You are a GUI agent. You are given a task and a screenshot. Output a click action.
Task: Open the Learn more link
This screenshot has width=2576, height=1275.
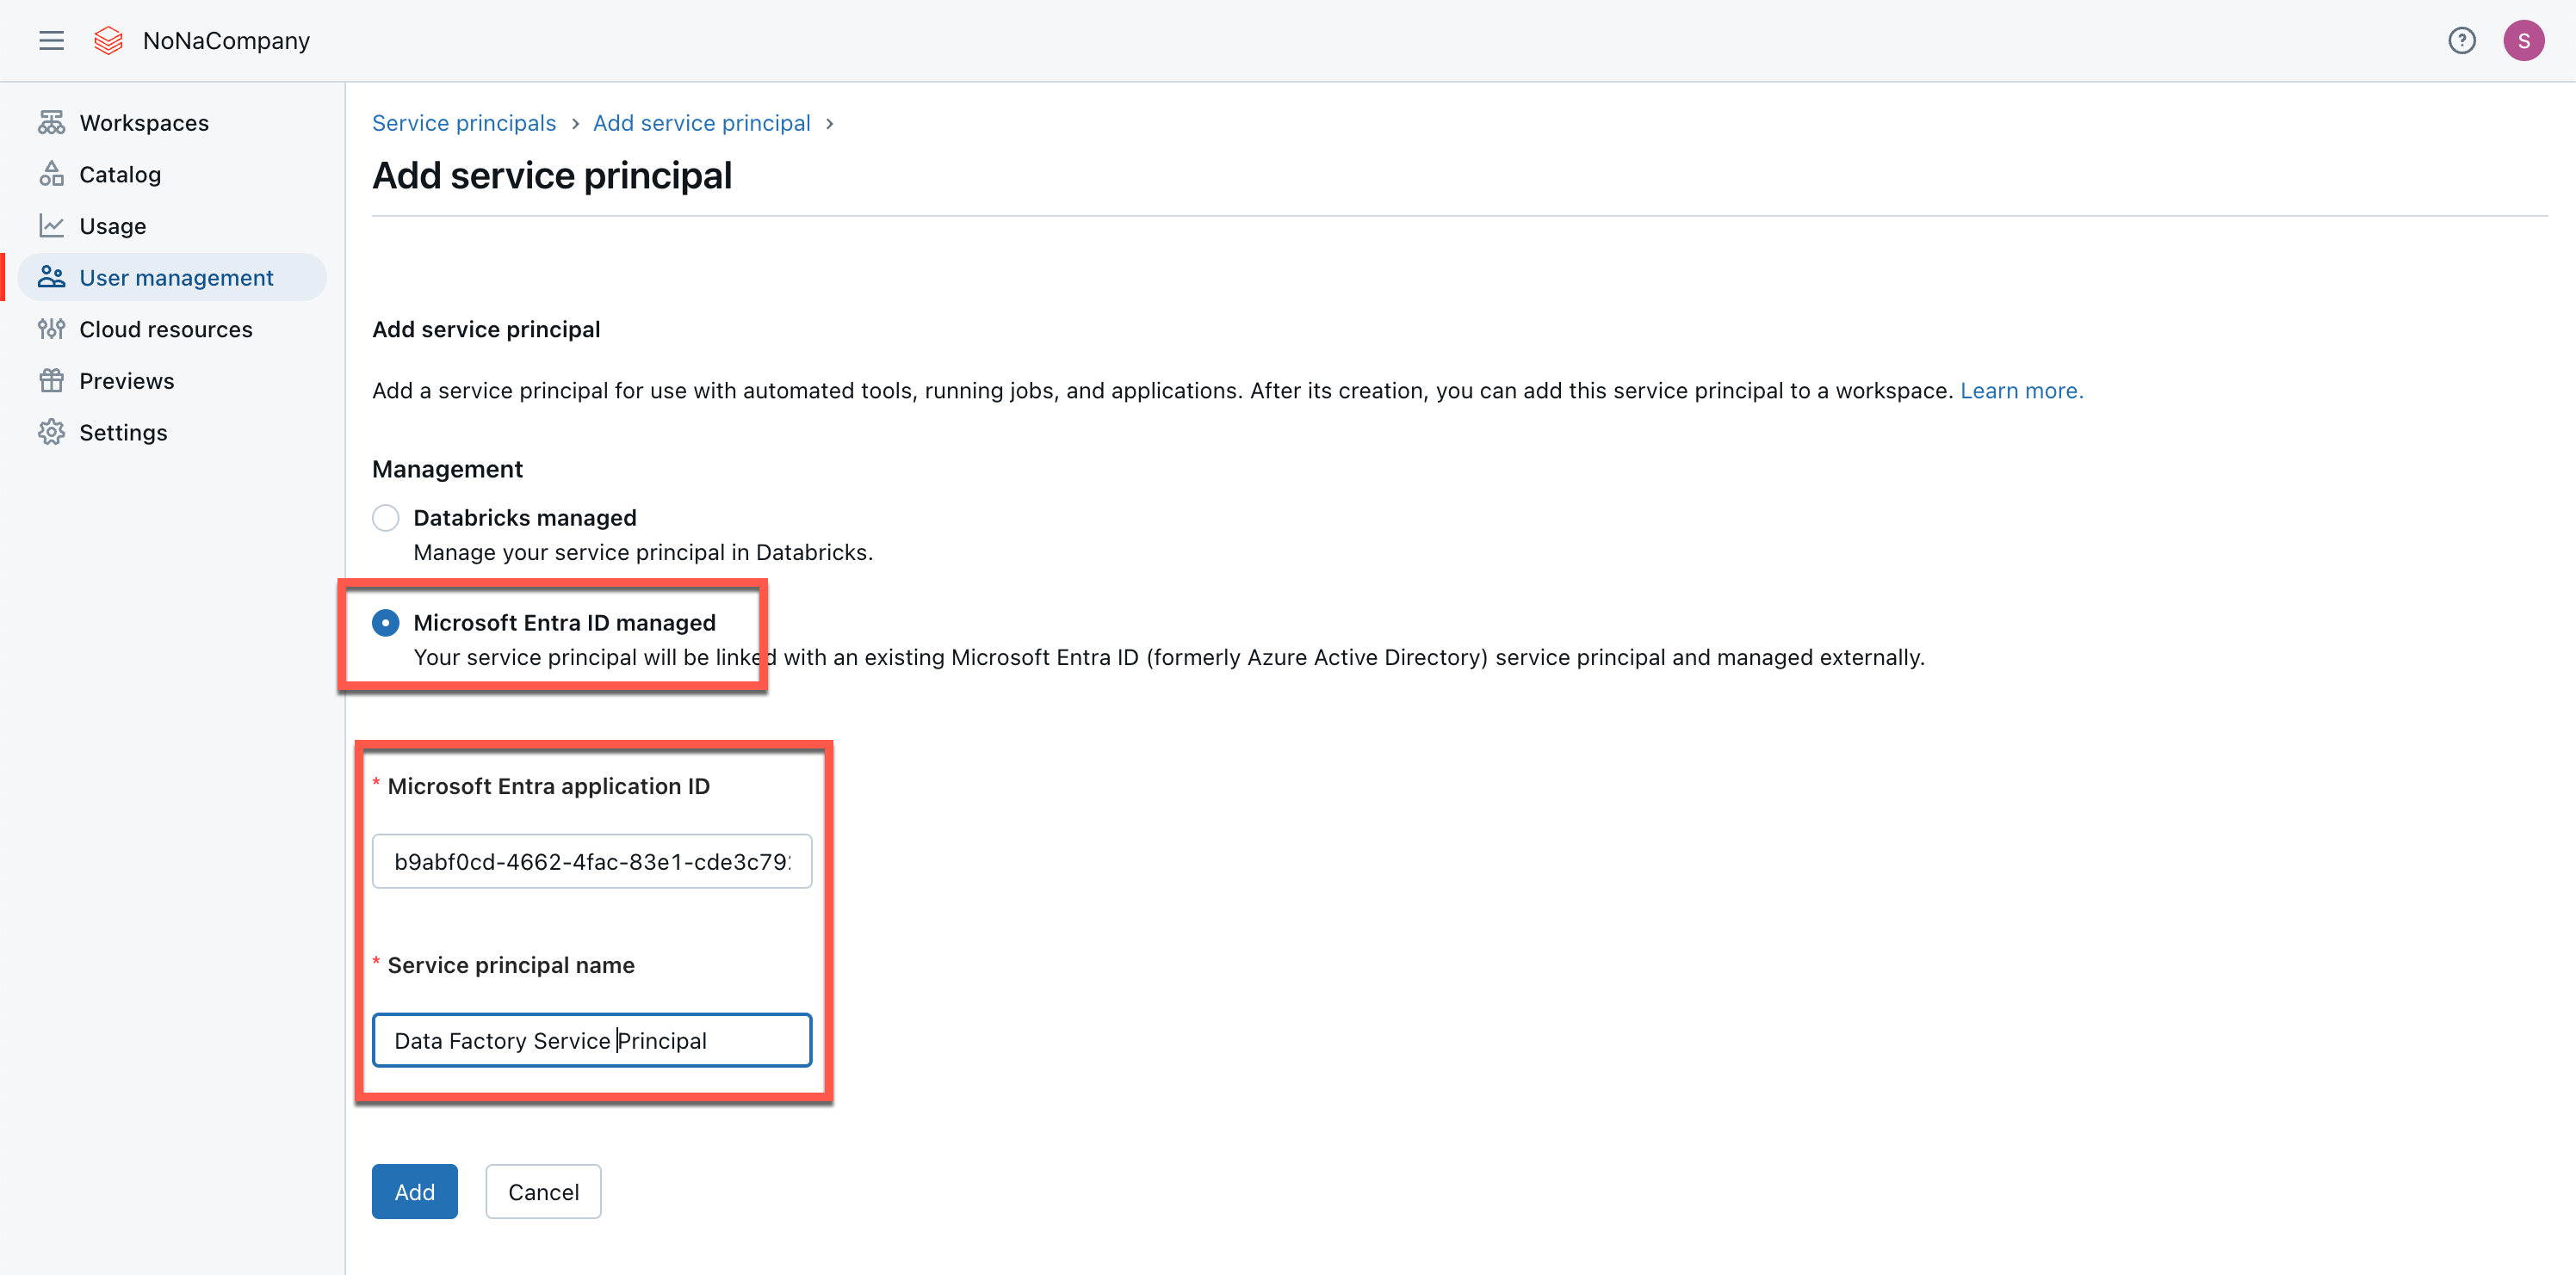(x=2021, y=391)
